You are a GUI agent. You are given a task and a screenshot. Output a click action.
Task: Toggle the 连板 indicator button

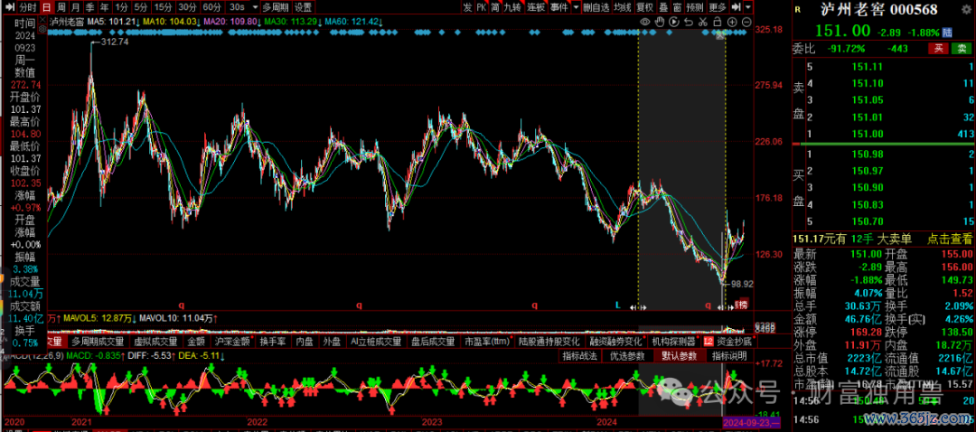click(x=536, y=7)
